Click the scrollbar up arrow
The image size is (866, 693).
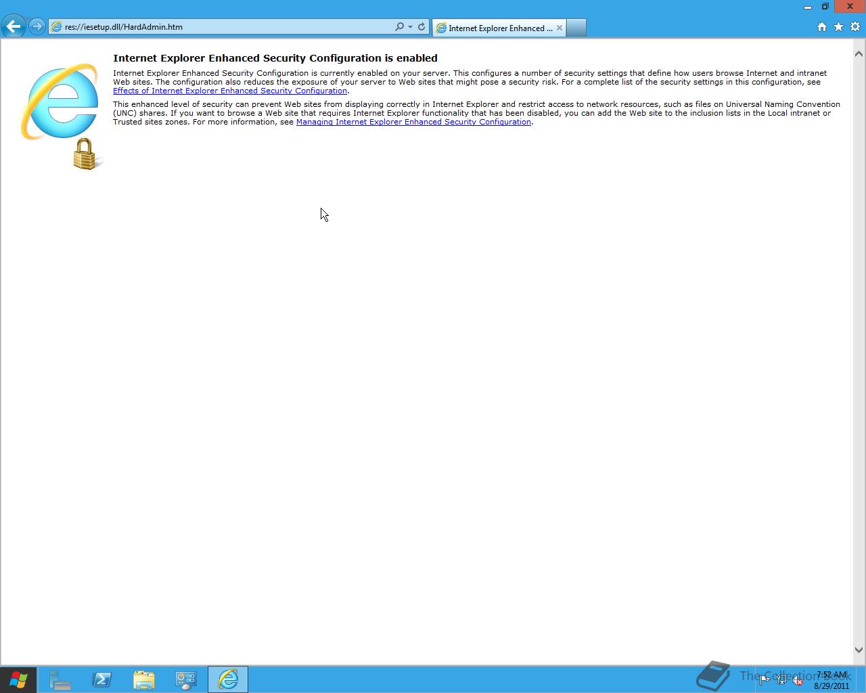[859, 53]
